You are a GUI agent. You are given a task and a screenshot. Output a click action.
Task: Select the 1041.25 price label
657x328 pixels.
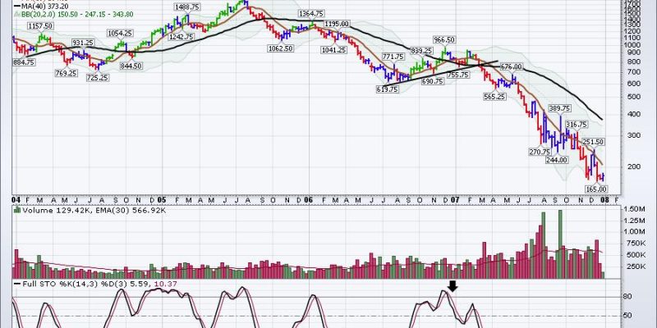334,50
